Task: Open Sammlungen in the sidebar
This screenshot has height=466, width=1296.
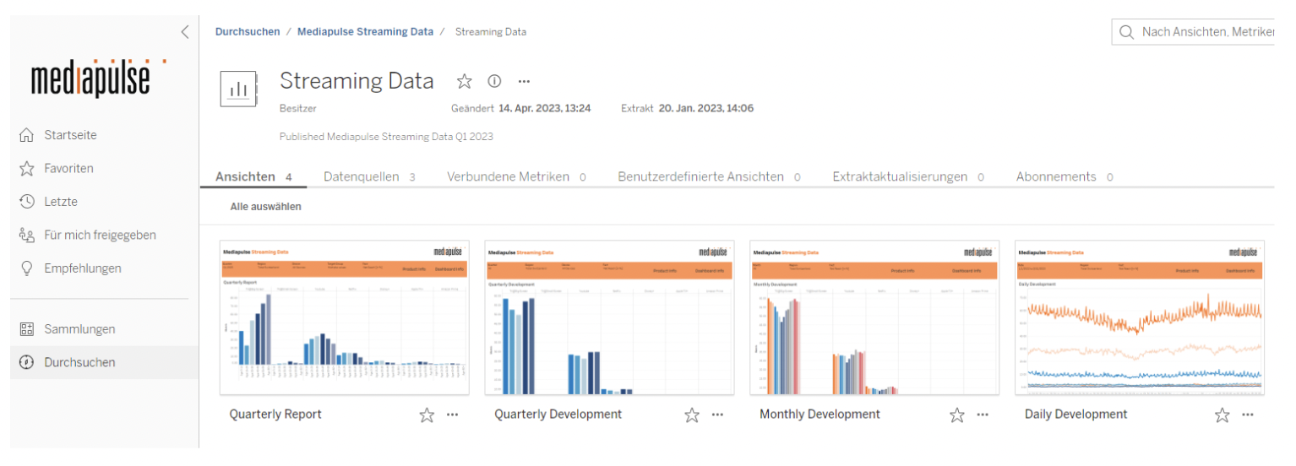Action: (79, 329)
